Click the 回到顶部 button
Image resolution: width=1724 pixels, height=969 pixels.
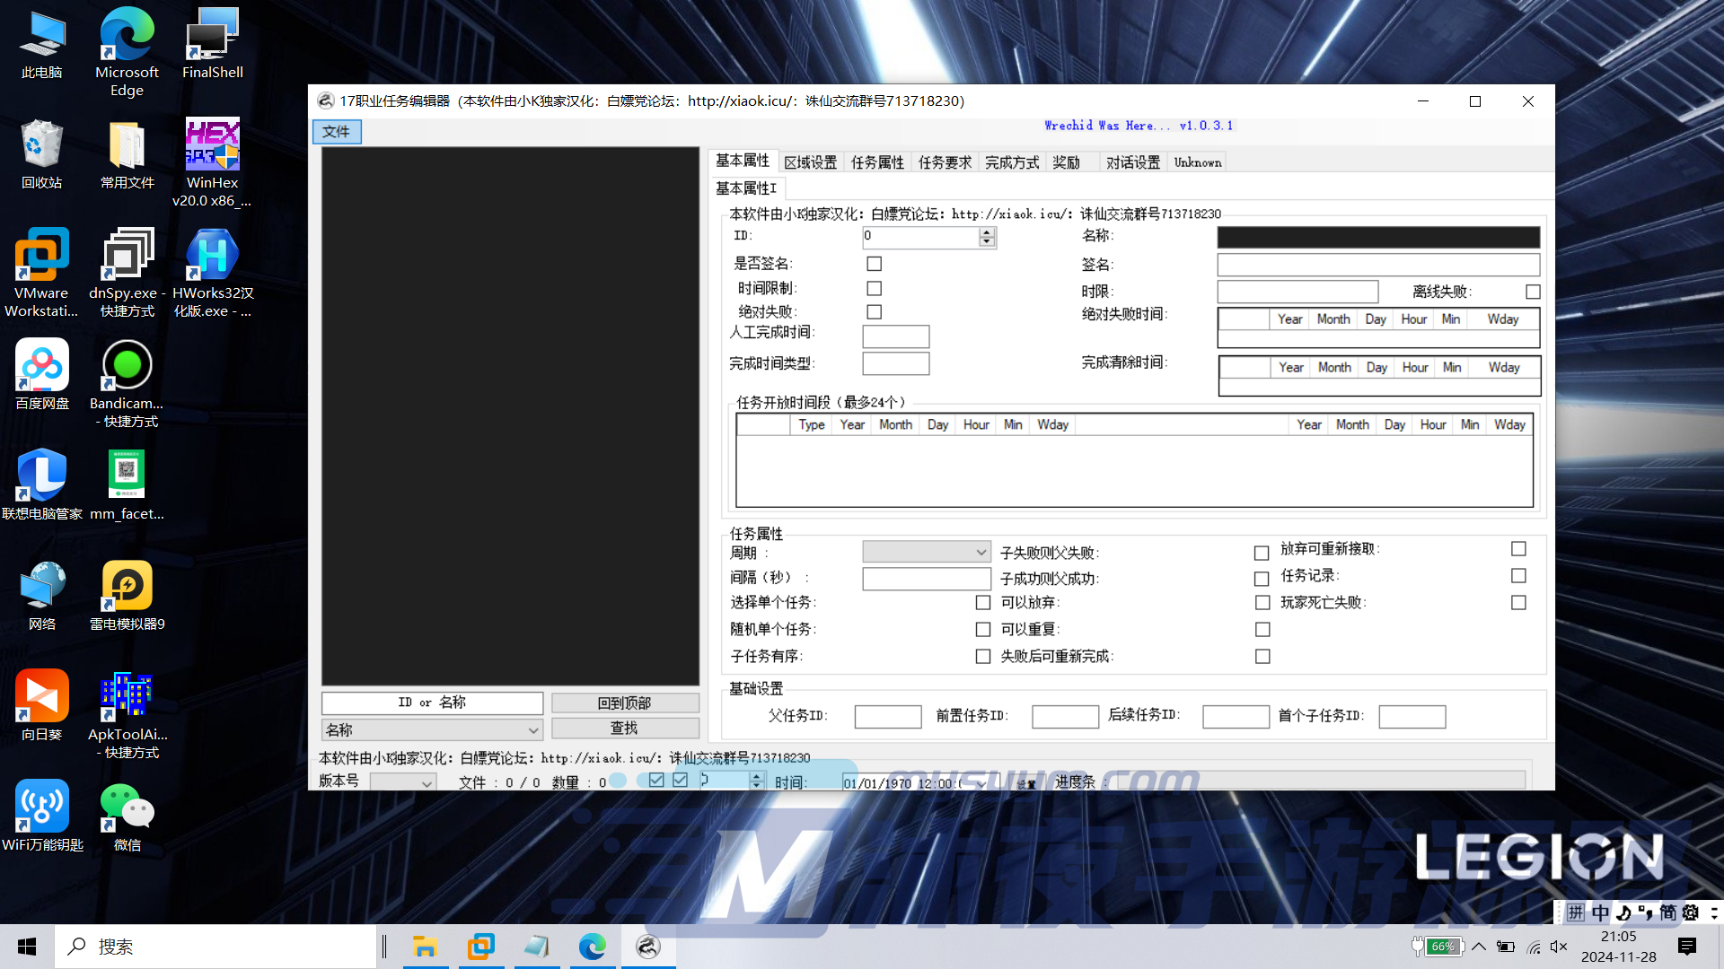(625, 703)
